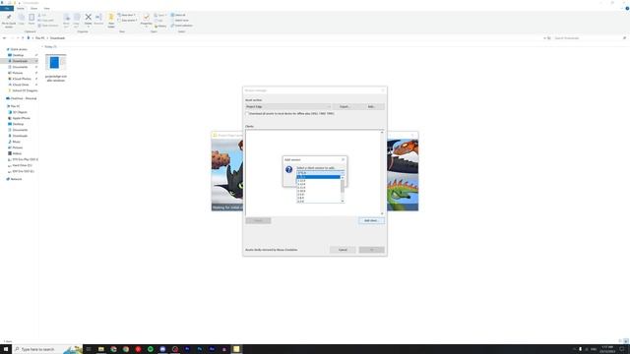Click the clients list vertical scrollbar
630x354 pixels.
[x=382, y=173]
